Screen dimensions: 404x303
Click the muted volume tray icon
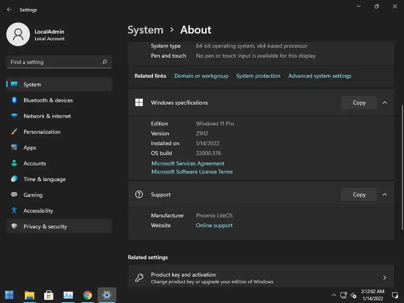[353, 296]
